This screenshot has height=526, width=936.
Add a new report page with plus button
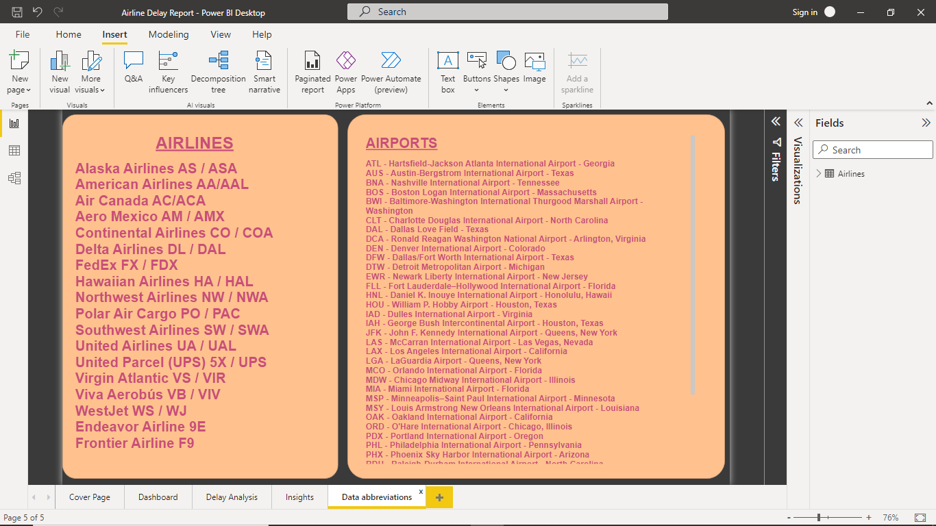[439, 497]
